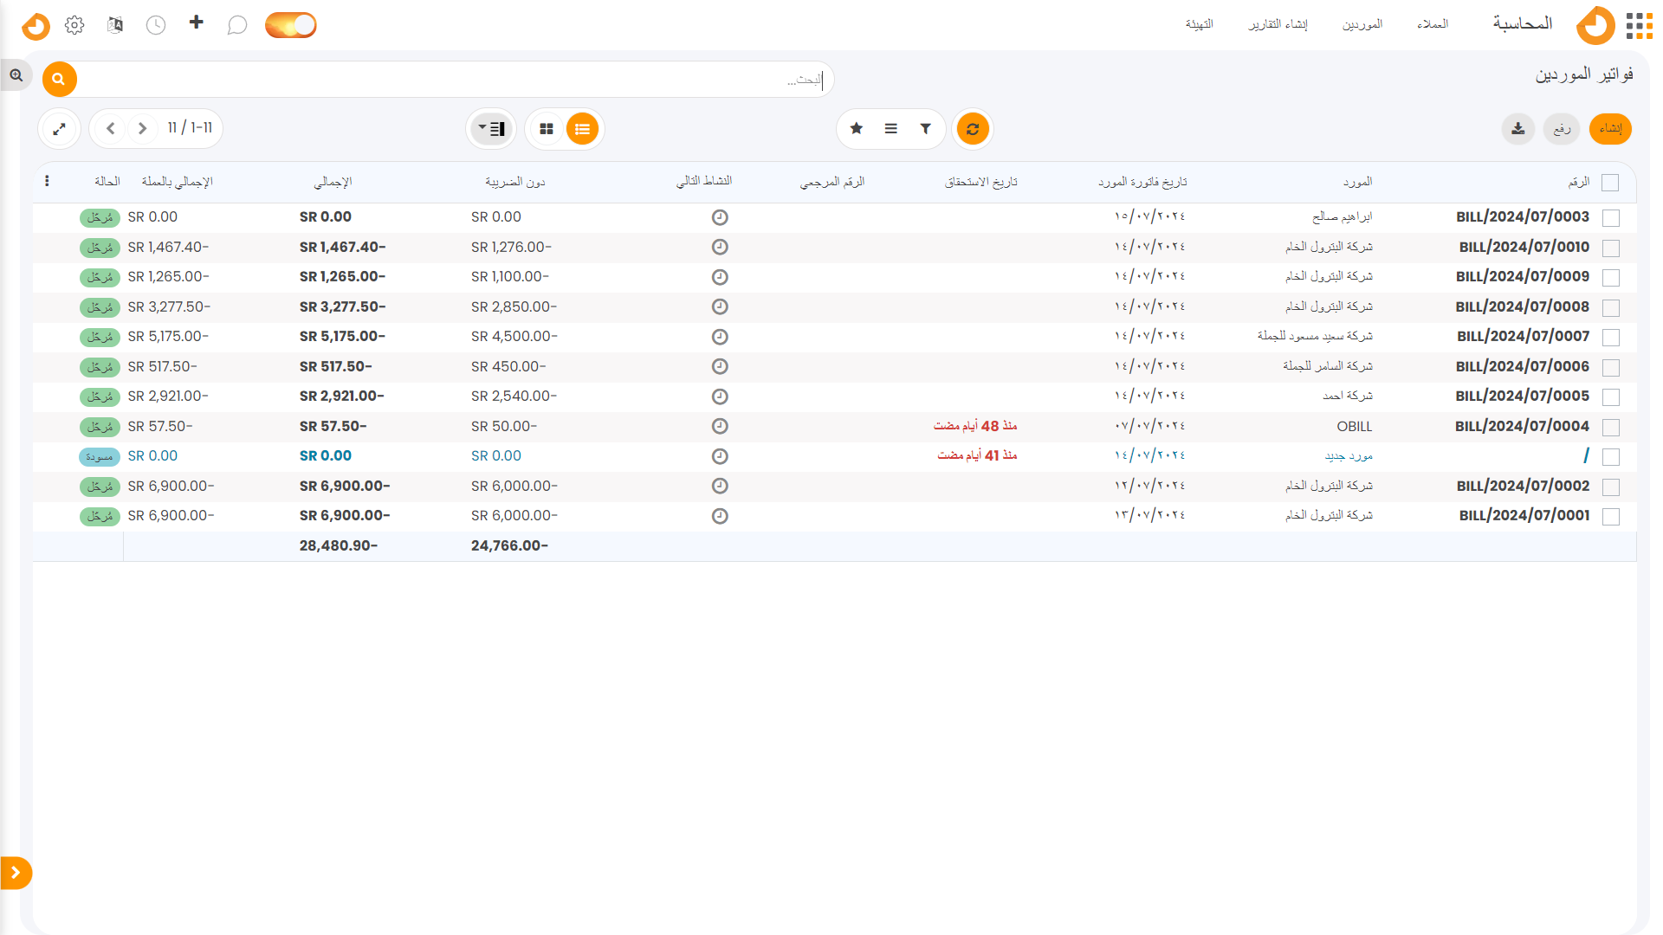The image size is (1663, 935).
Task: Open the الموردين menu
Action: pos(1362,24)
